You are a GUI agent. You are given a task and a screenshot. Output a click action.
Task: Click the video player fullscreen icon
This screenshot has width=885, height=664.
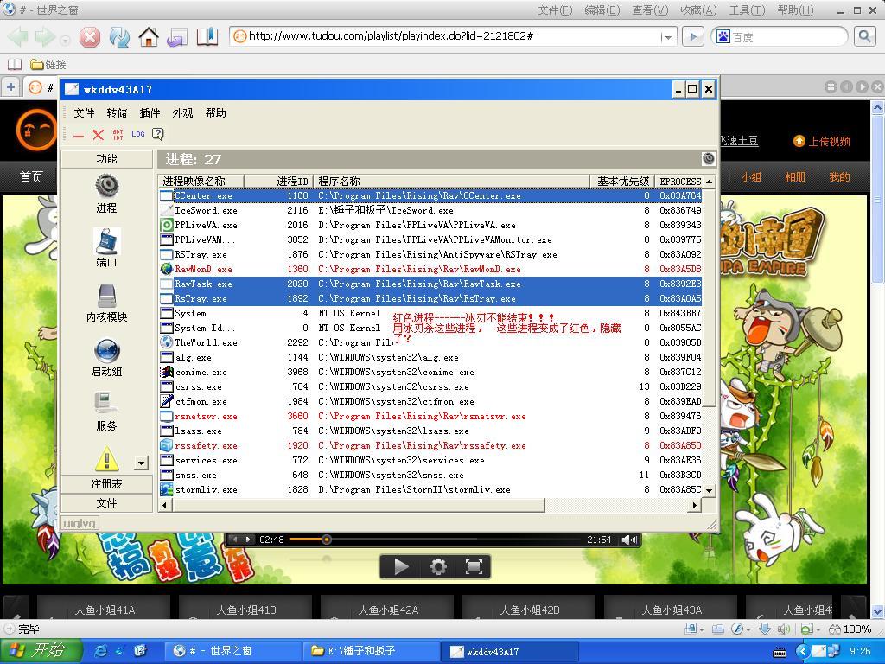click(474, 566)
